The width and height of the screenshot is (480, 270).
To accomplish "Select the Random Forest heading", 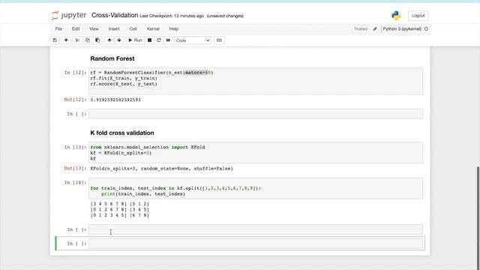I will [x=112, y=58].
